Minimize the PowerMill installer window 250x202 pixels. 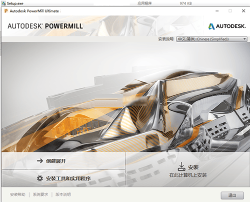pyautogui.click(x=217, y=11)
